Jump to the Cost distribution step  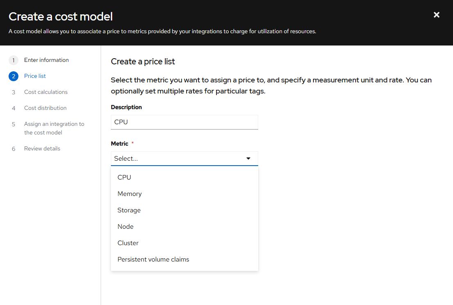tap(45, 108)
